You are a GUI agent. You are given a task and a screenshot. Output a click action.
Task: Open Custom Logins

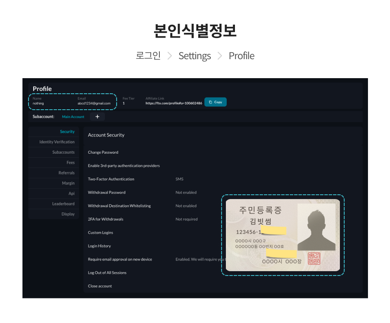(101, 233)
